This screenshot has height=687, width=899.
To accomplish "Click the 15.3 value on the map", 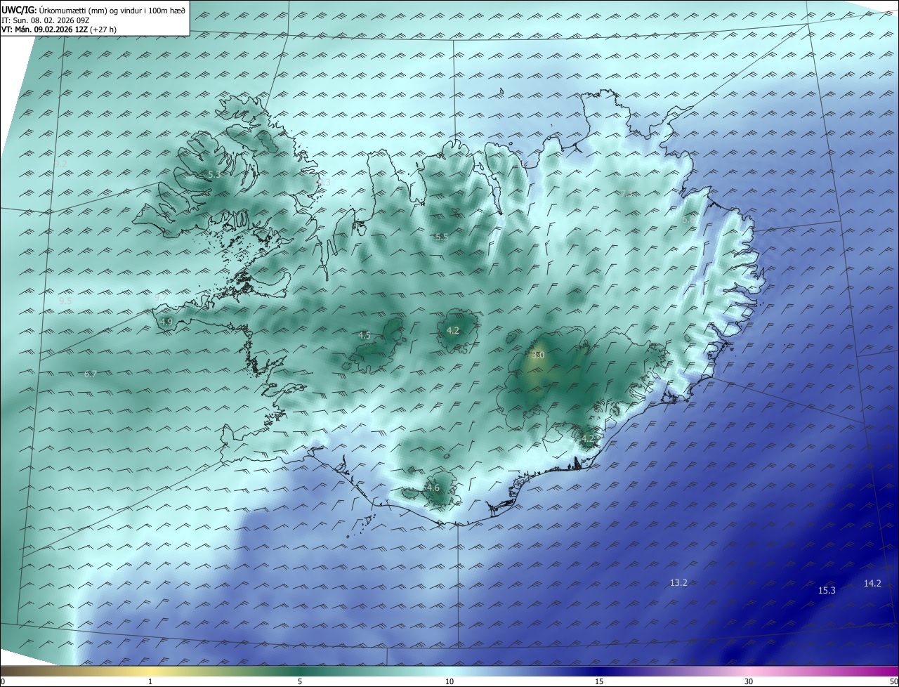I will coord(827,591).
